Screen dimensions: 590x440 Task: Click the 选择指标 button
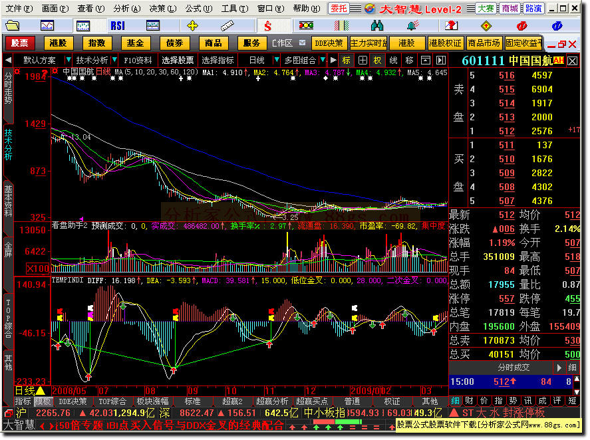coord(218,60)
